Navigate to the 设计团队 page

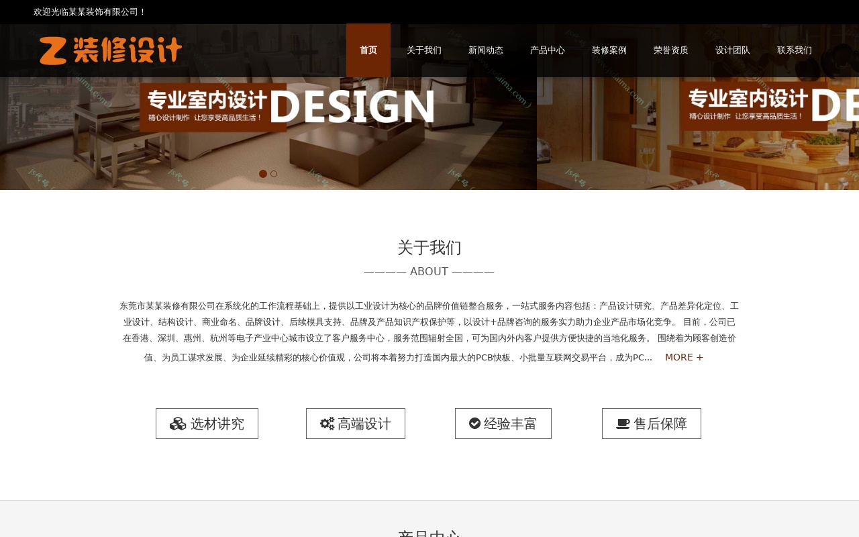click(x=733, y=50)
